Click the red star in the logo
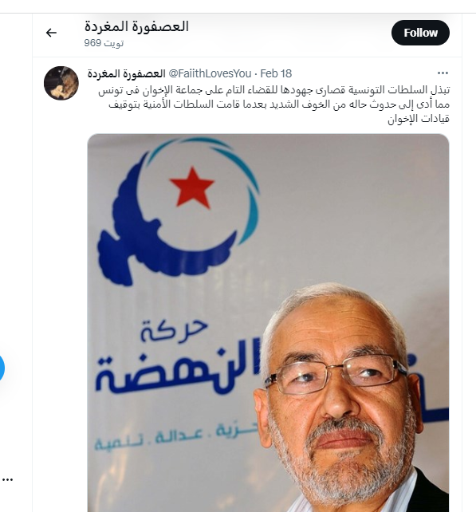The image size is (476, 512). [192, 187]
